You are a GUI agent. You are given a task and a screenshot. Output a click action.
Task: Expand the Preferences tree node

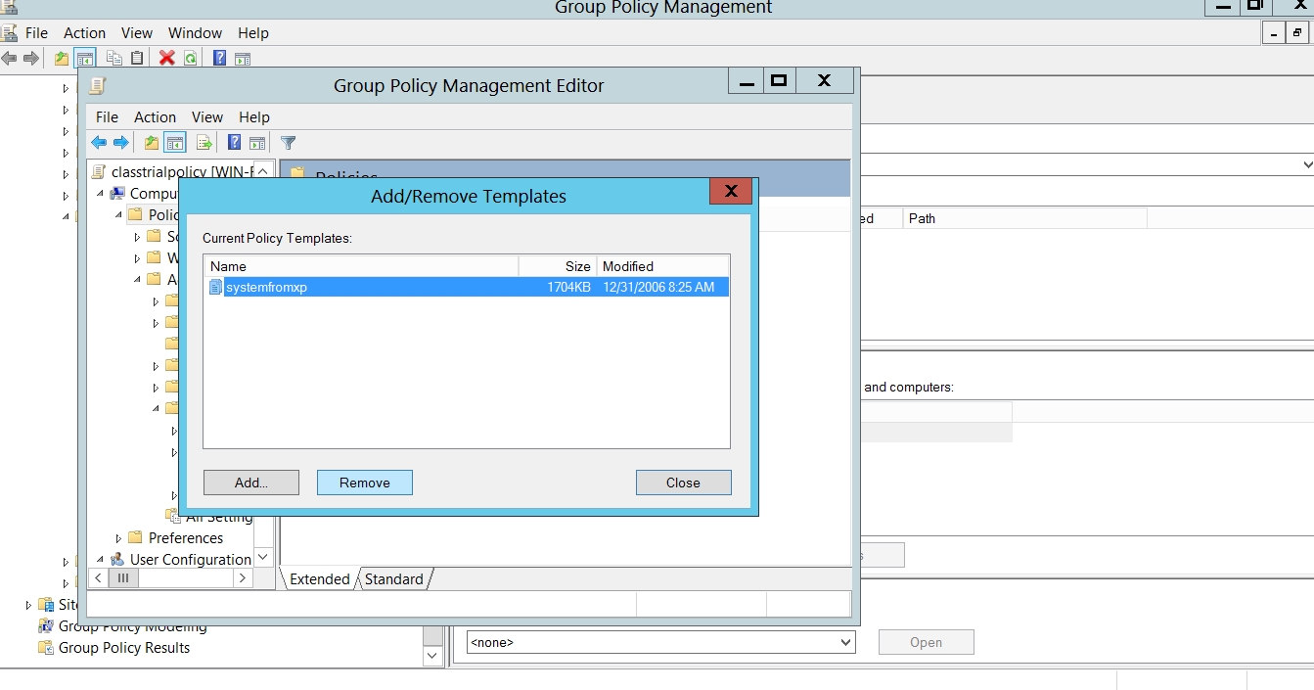(119, 538)
